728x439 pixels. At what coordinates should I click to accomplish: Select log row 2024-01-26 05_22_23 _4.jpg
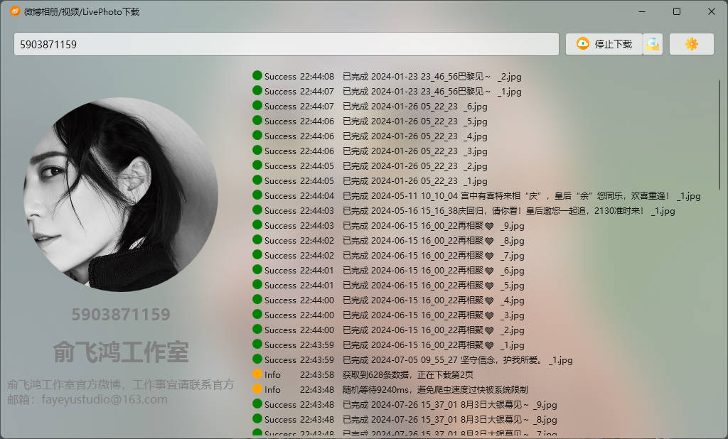(370, 136)
